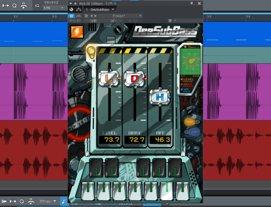Load the previous preset with the left arrow
271x207 pixels.
point(91,16)
